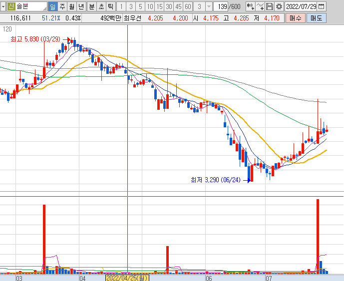Click the low price value 4,170

coord(272,18)
